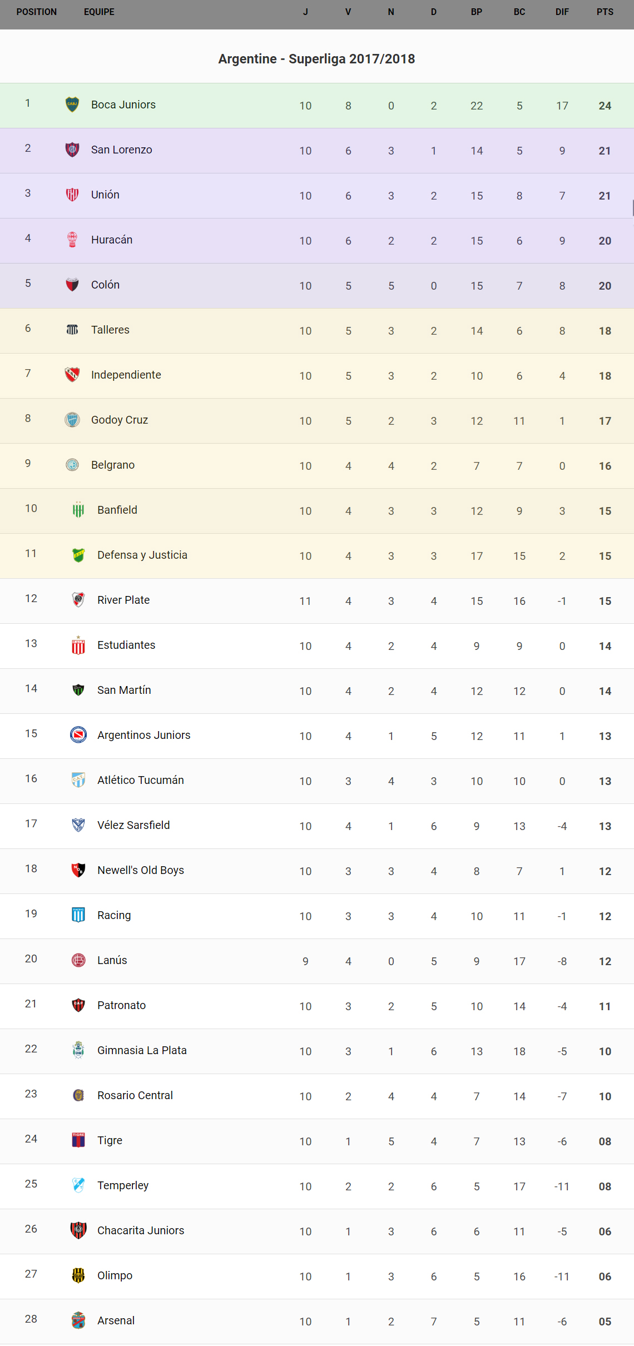Click the San Lorenzo team logo
This screenshot has height=1346, width=634.
72,150
